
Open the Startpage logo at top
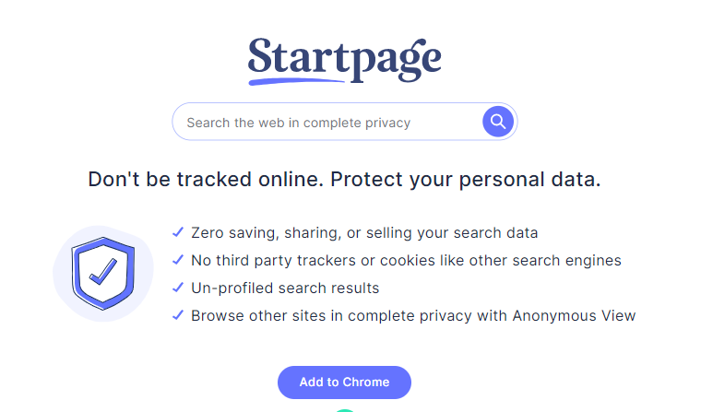(344, 58)
